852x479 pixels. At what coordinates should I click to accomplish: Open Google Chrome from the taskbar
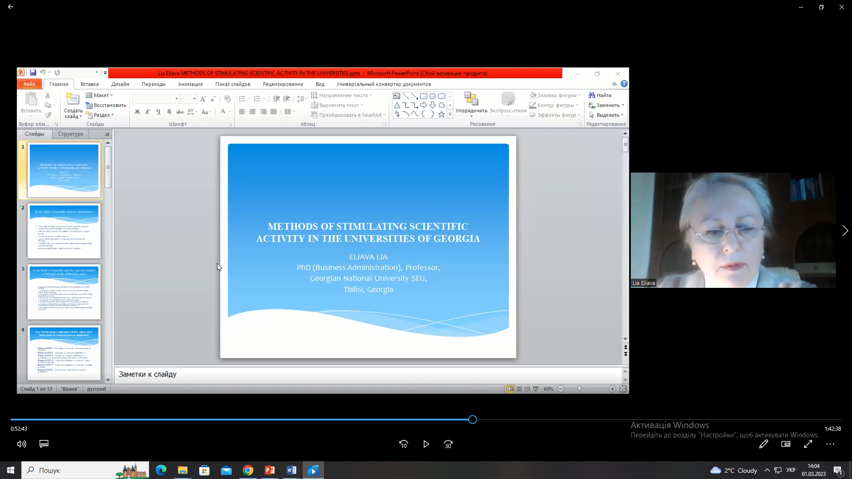[x=248, y=470]
